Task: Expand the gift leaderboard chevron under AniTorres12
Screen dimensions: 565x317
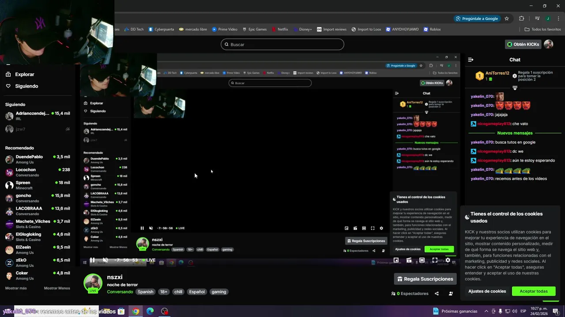Action: (x=515, y=88)
